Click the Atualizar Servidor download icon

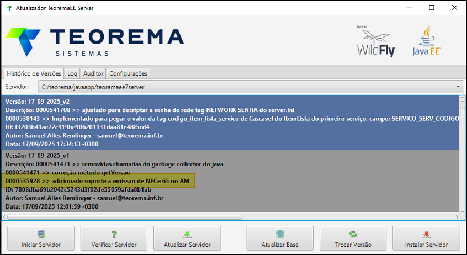[x=187, y=234]
